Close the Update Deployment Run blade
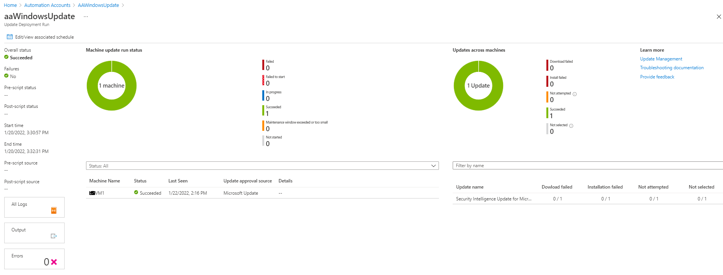The image size is (723, 275). 719,17
